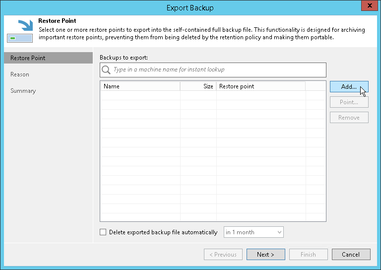Click the Finish button
Screen dimensions: 381x270
point(308,255)
